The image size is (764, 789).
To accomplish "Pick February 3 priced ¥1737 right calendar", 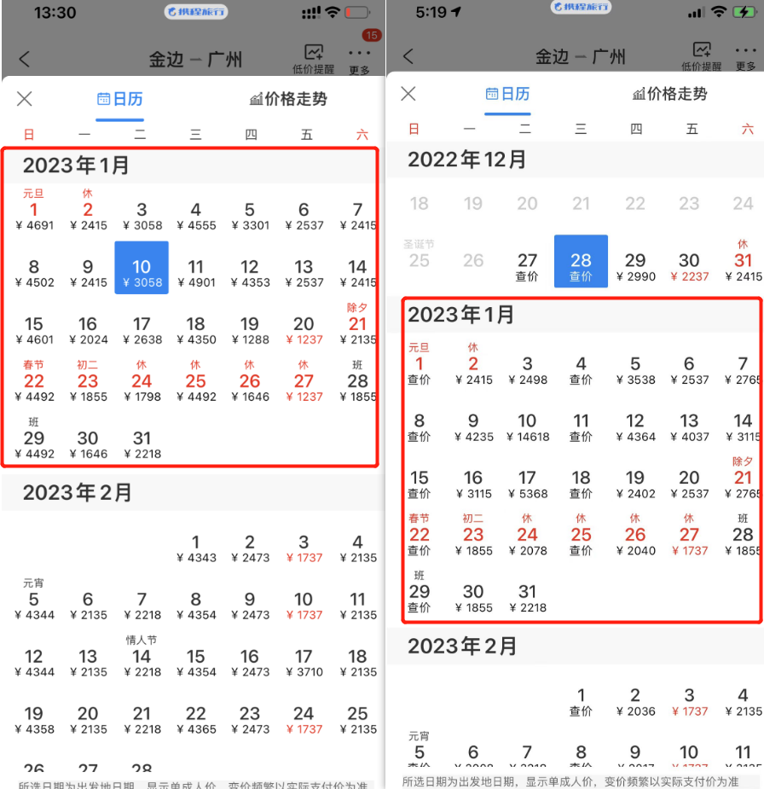I will (x=689, y=703).
